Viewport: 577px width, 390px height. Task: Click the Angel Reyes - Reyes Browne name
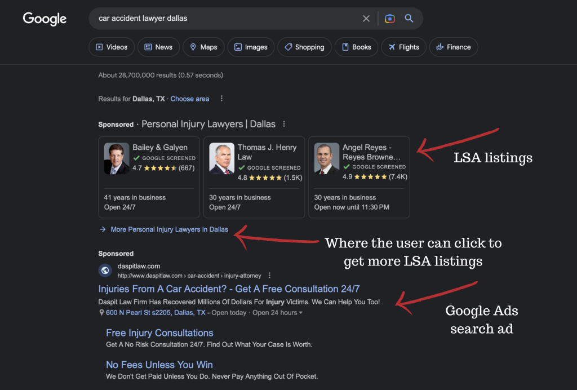(x=372, y=152)
